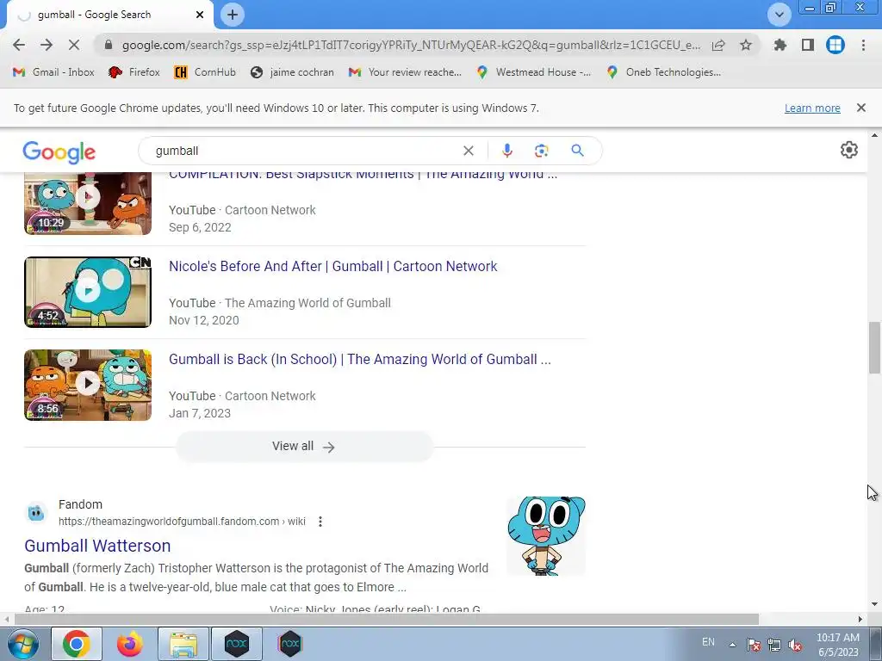Open the Gumball Watterson wiki result
The height and width of the screenshot is (661, 882).
tap(97, 546)
